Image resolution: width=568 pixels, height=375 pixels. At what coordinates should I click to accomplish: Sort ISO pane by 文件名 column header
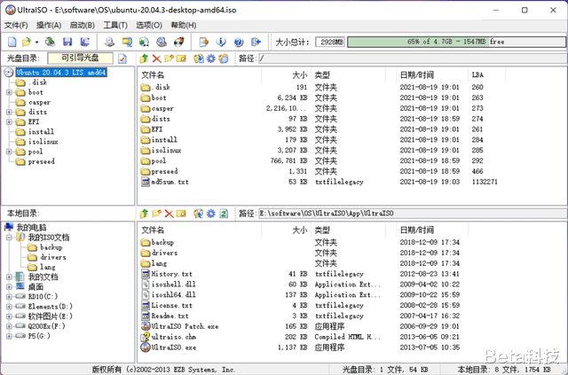[x=199, y=75]
